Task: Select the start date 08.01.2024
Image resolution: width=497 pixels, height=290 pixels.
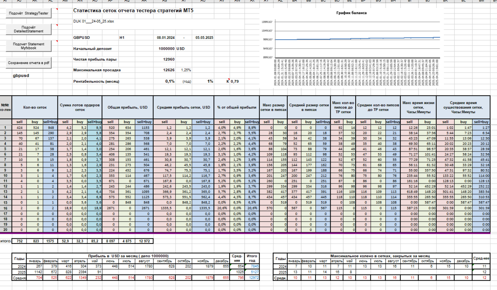Action: tap(166, 38)
